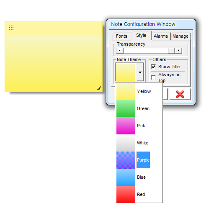Open the Alarms tab
The image size is (214, 211).
click(161, 36)
